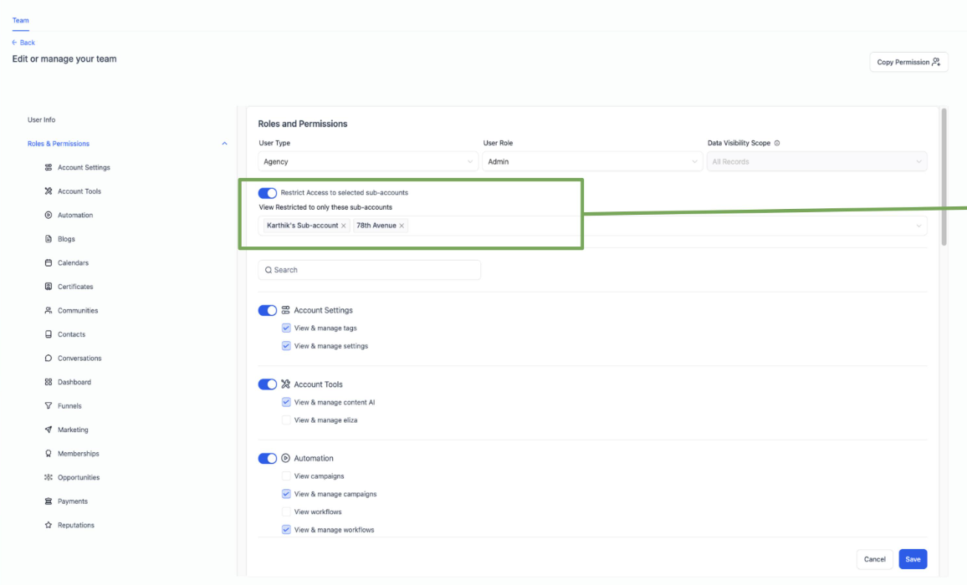Open User Info in the sidebar
Viewport: 967px width, 585px height.
(41, 120)
